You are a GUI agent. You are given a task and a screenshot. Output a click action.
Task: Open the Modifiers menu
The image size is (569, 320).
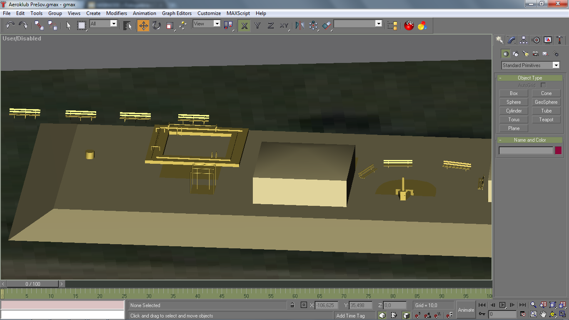tap(117, 13)
